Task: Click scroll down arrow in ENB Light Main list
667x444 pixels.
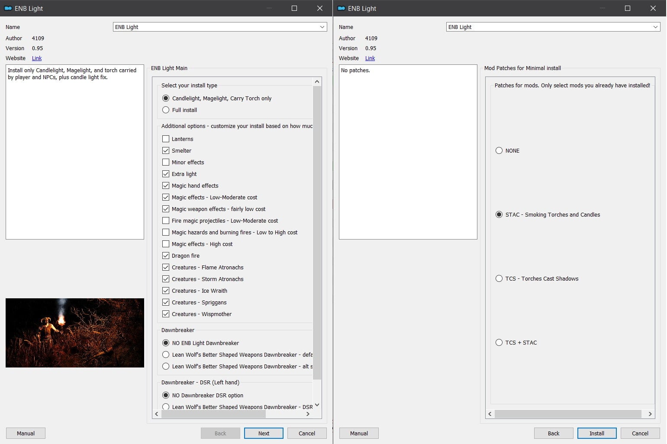Action: click(317, 405)
